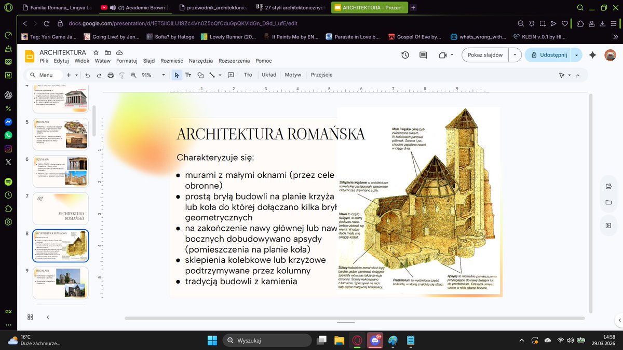Image resolution: width=623 pixels, height=350 pixels.
Task: Select the arrow cursor select tool
Action: 177,75
